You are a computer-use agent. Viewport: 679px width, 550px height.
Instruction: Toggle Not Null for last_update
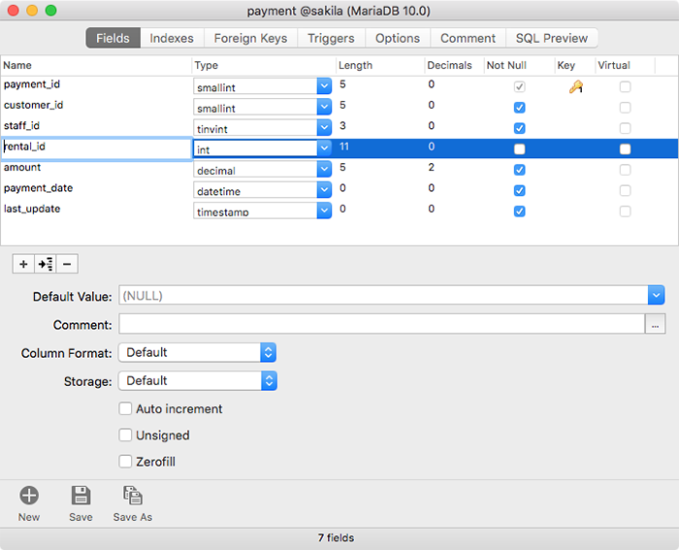click(x=520, y=211)
